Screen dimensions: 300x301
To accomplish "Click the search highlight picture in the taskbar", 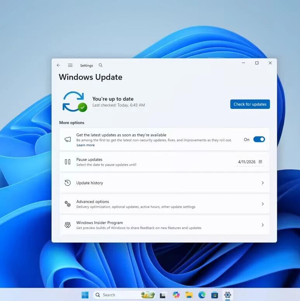I will click(x=148, y=295).
